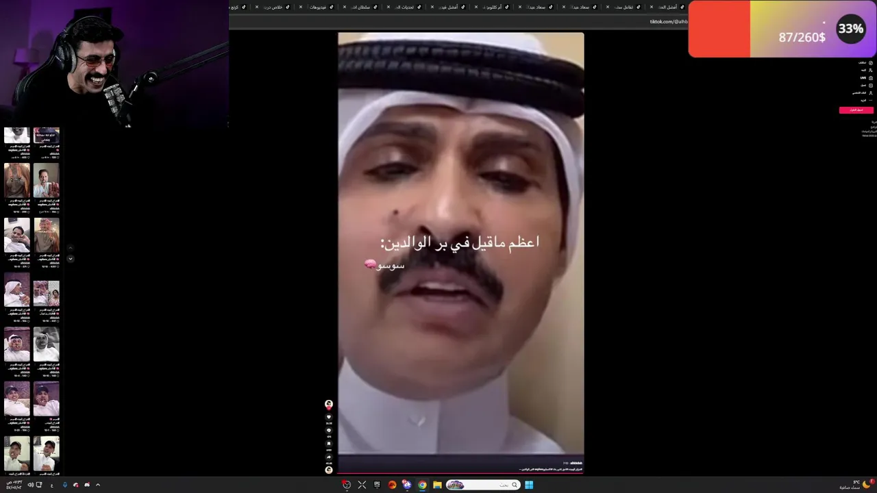The height and width of the screenshot is (493, 877).
Task: Open the crossed-arrows app icon on taskbar
Action: point(362,485)
